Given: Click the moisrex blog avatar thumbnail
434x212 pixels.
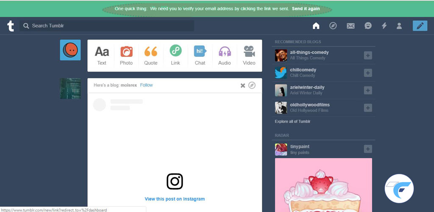Looking at the screenshot, I should [70, 88].
